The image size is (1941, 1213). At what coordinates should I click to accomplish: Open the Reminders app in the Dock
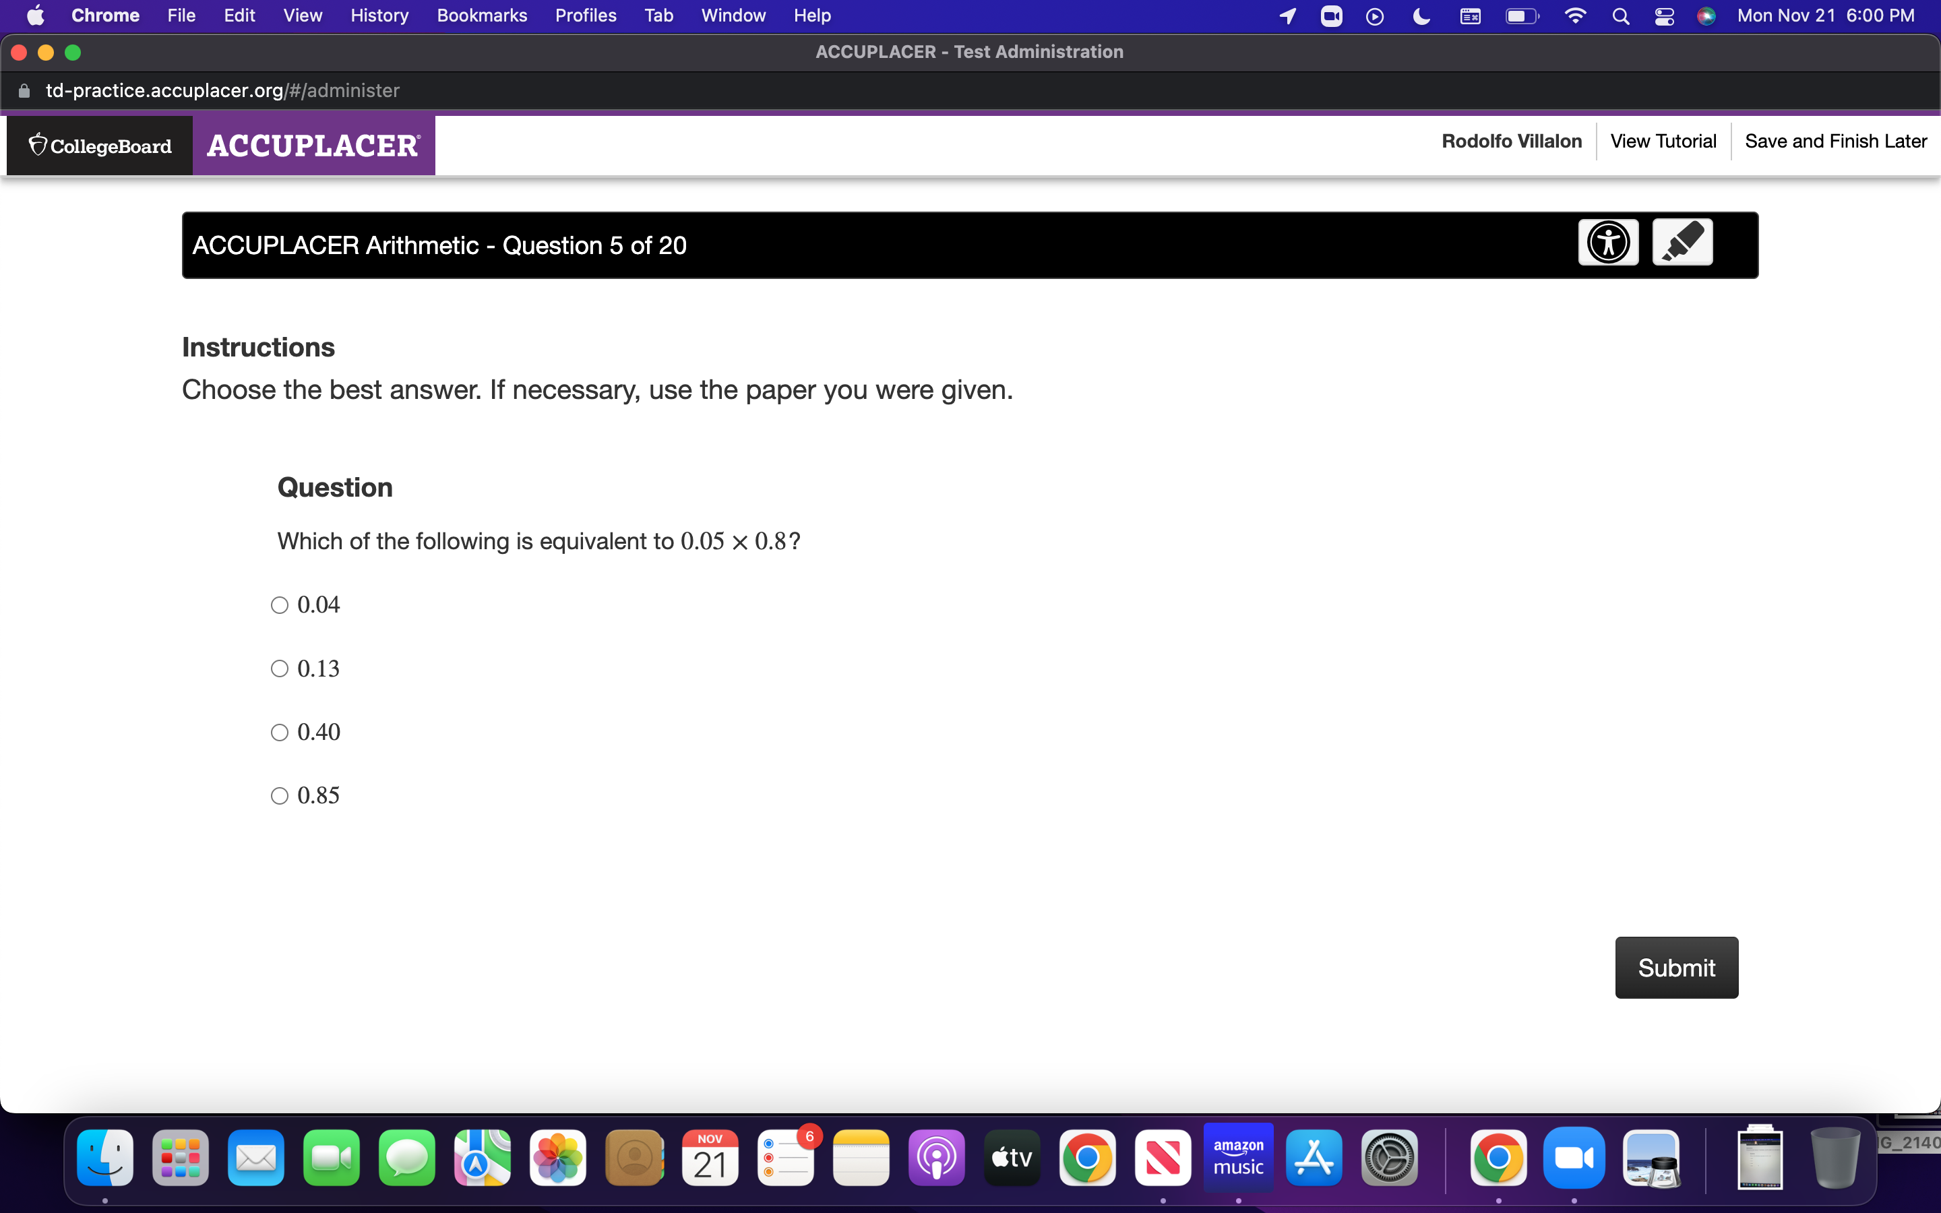point(786,1158)
